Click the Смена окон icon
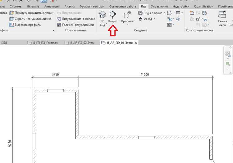233x163 pixels. [x=222, y=14]
